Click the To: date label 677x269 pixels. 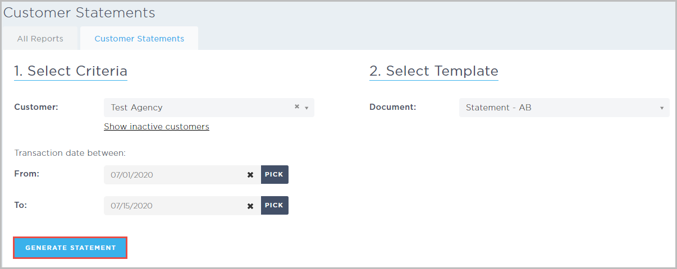click(21, 205)
